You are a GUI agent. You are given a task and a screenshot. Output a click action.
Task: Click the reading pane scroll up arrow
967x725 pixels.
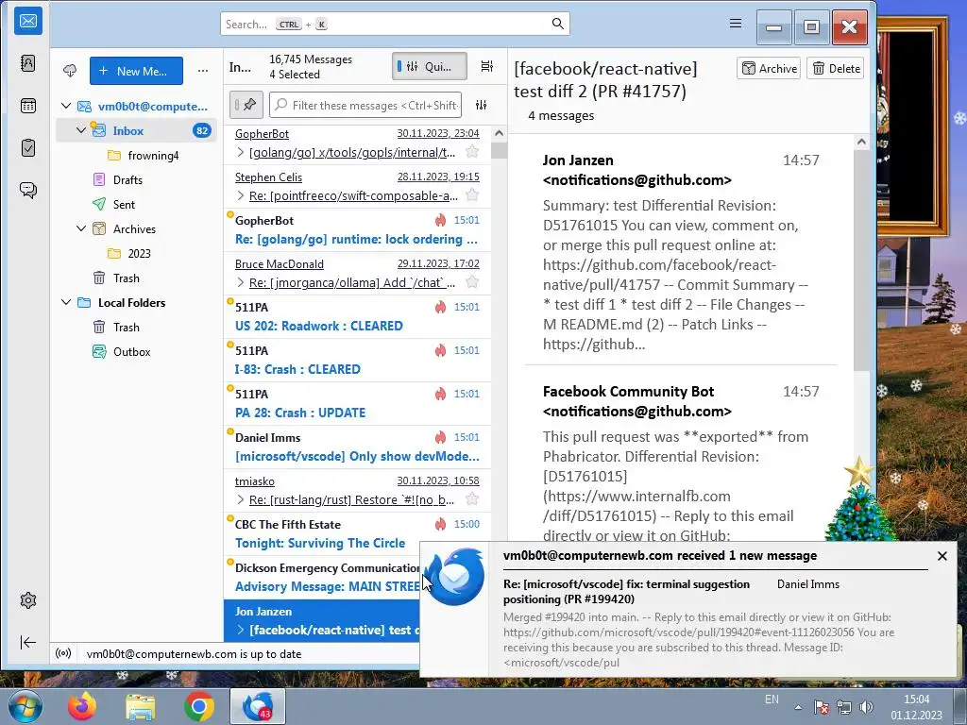tap(861, 142)
